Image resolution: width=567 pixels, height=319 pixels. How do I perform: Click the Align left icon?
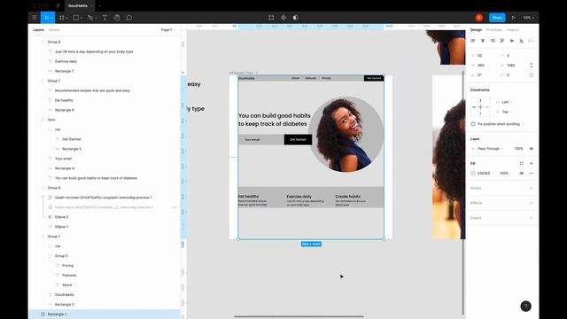[472, 41]
